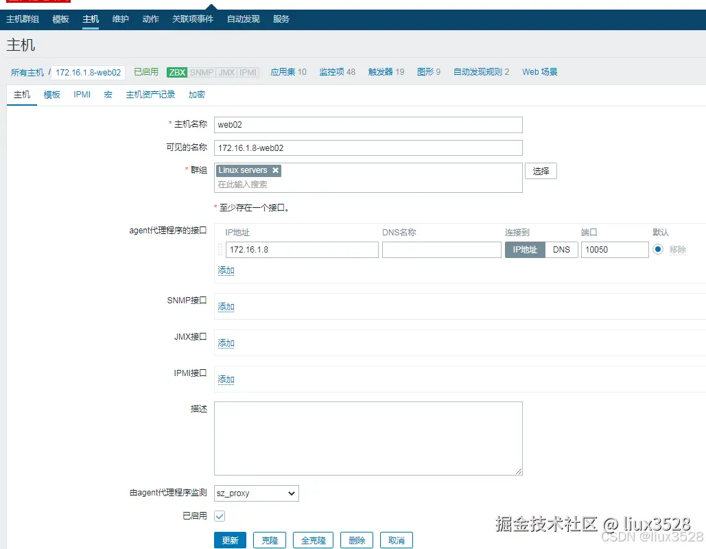Viewport: 706px width, 549px height.
Task: Open 图形 9 link
Action: click(429, 72)
